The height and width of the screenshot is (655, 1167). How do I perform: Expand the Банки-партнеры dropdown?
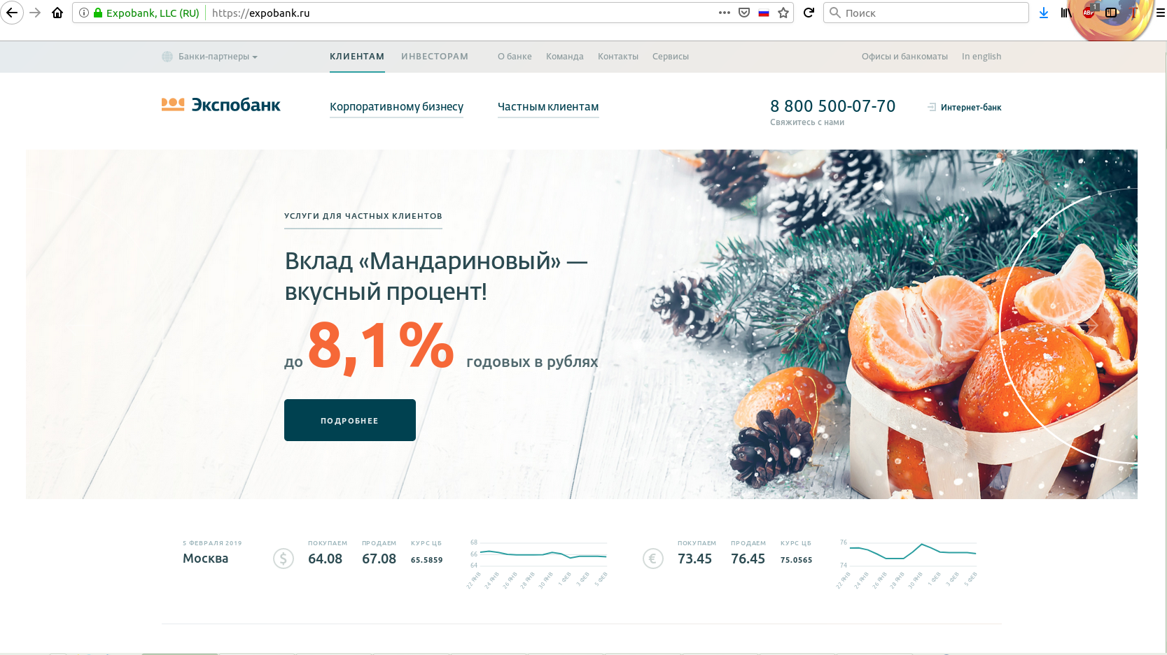point(210,57)
